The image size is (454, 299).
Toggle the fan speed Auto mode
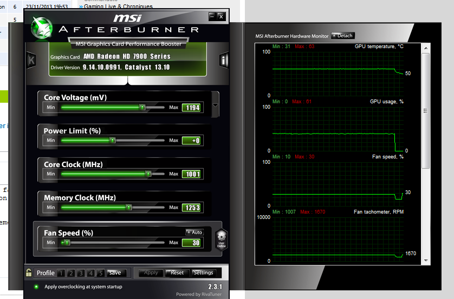pyautogui.click(x=194, y=232)
